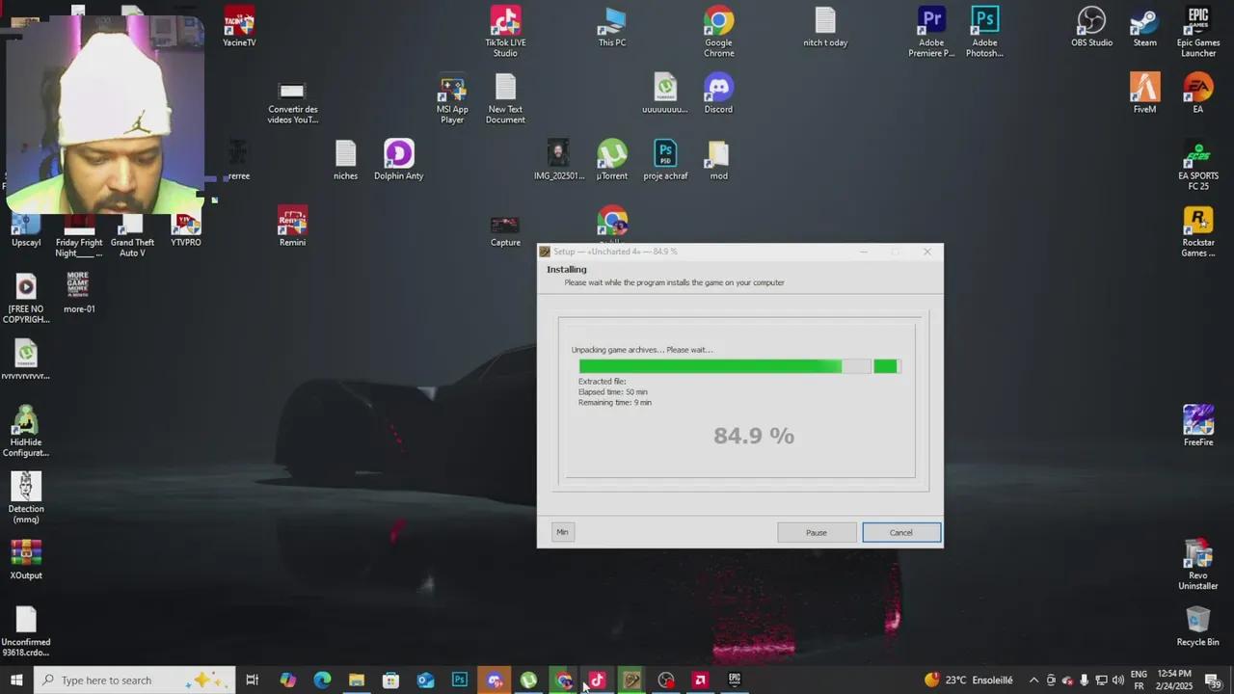Cancel the Uncharted 4 setup
This screenshot has height=694, width=1234.
click(901, 533)
